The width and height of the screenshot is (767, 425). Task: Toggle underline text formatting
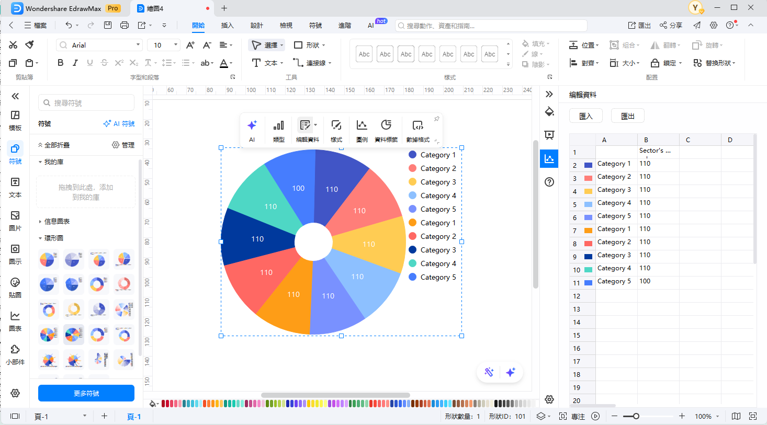(89, 62)
